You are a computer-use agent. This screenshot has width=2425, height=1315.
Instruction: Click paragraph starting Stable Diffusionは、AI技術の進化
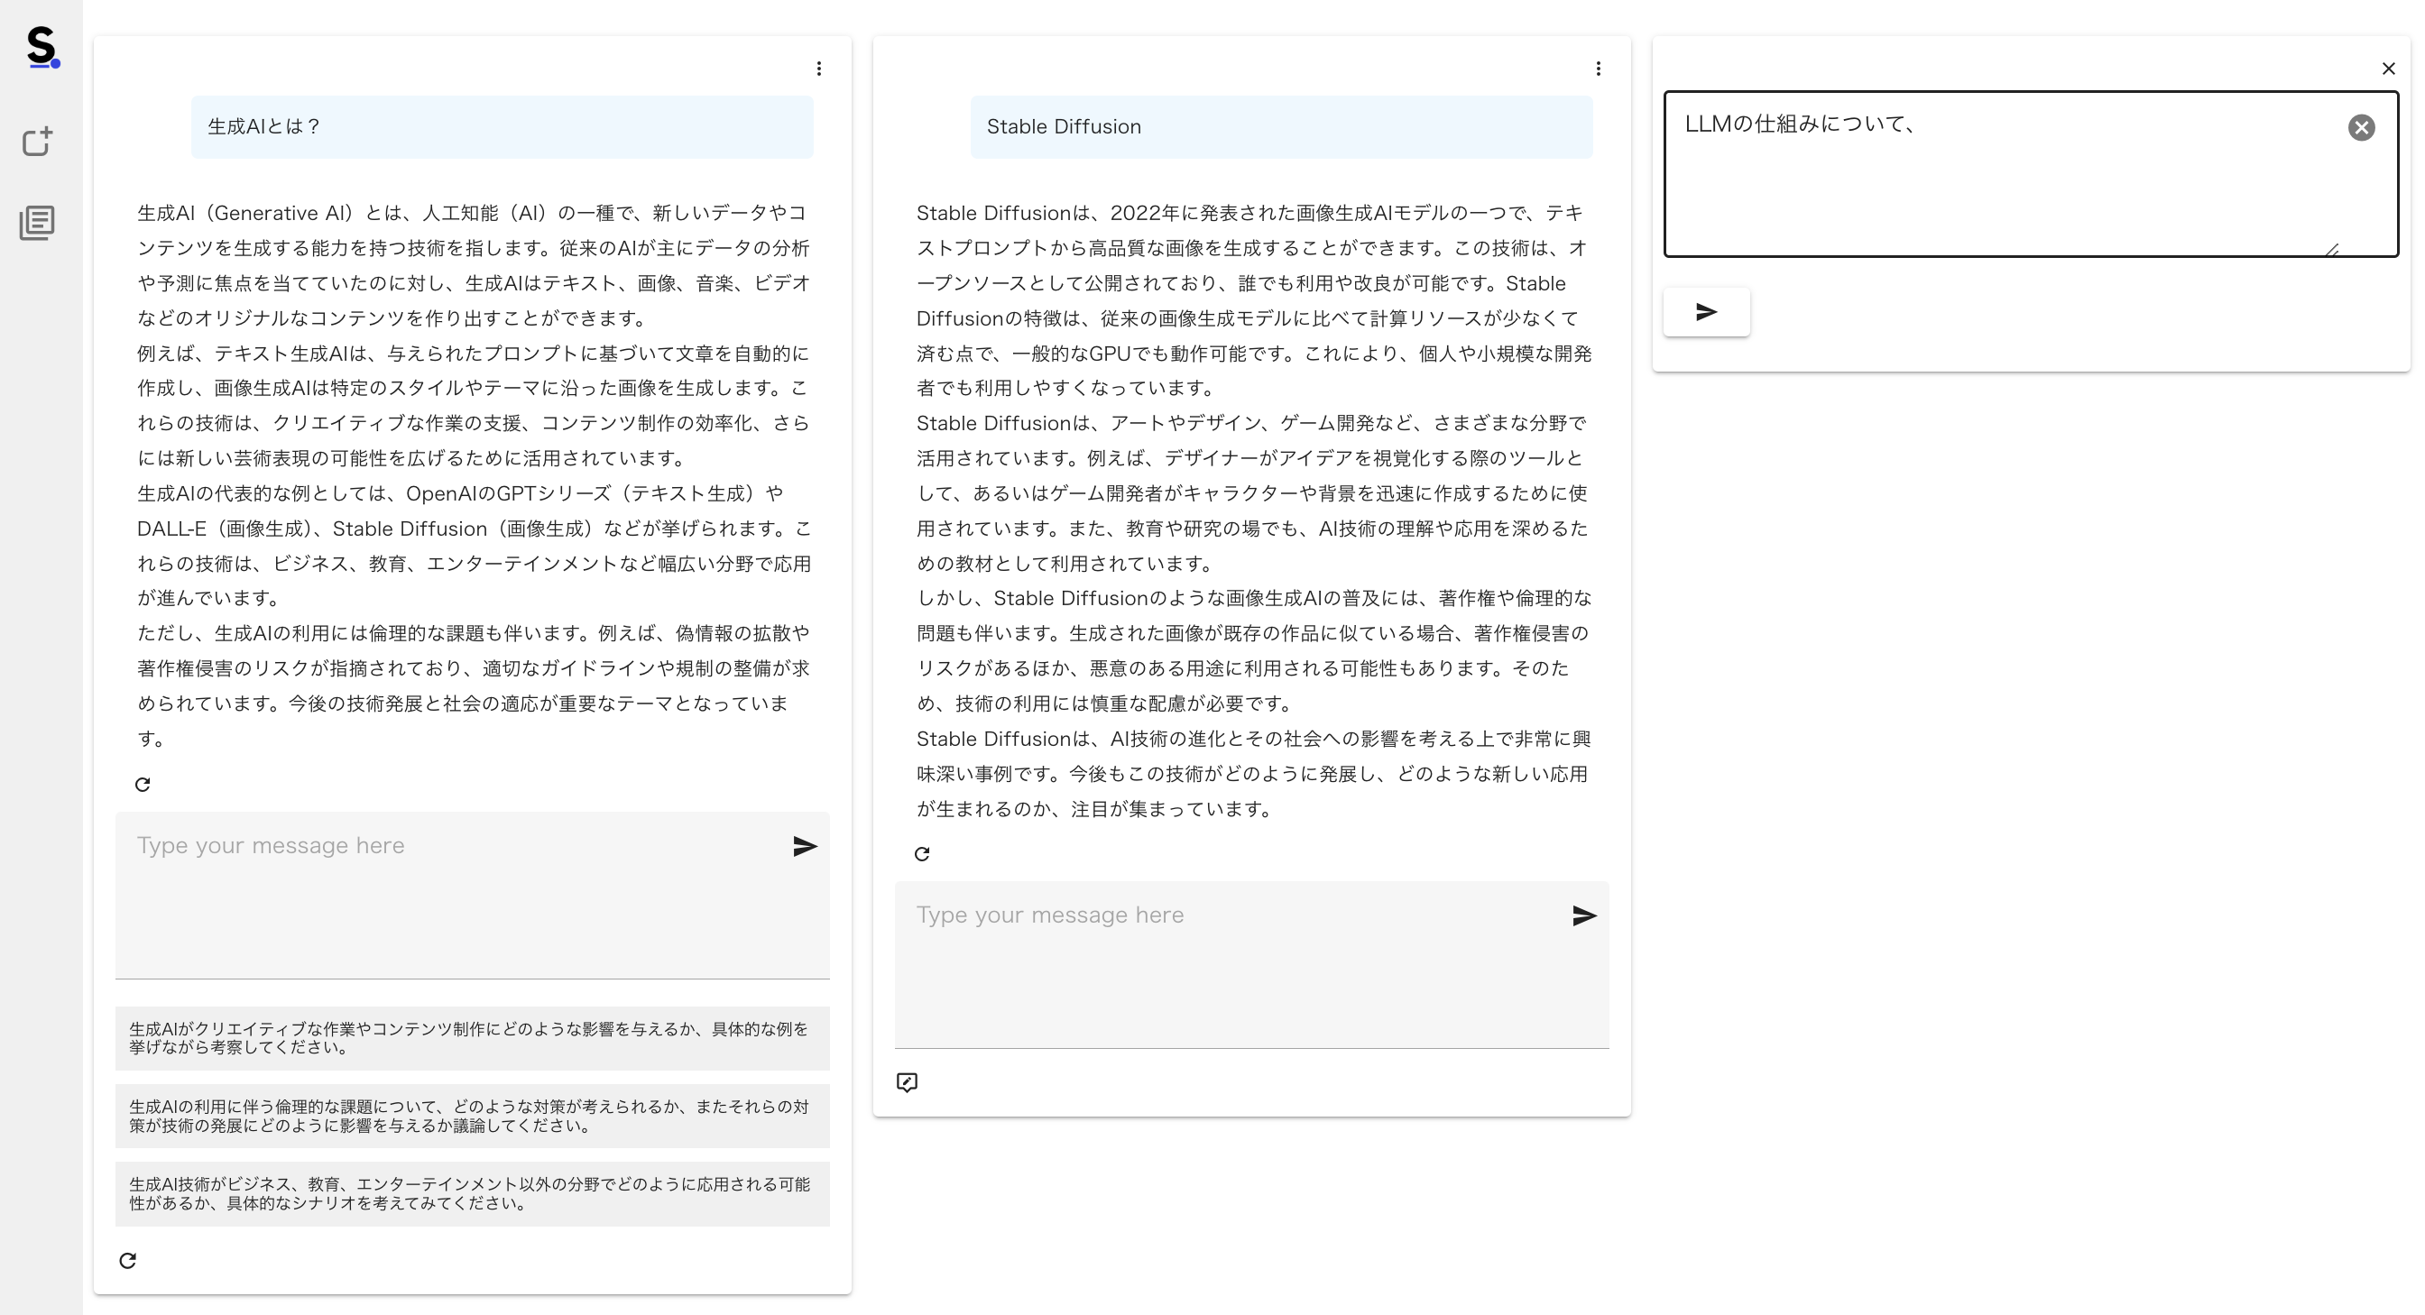(1254, 774)
